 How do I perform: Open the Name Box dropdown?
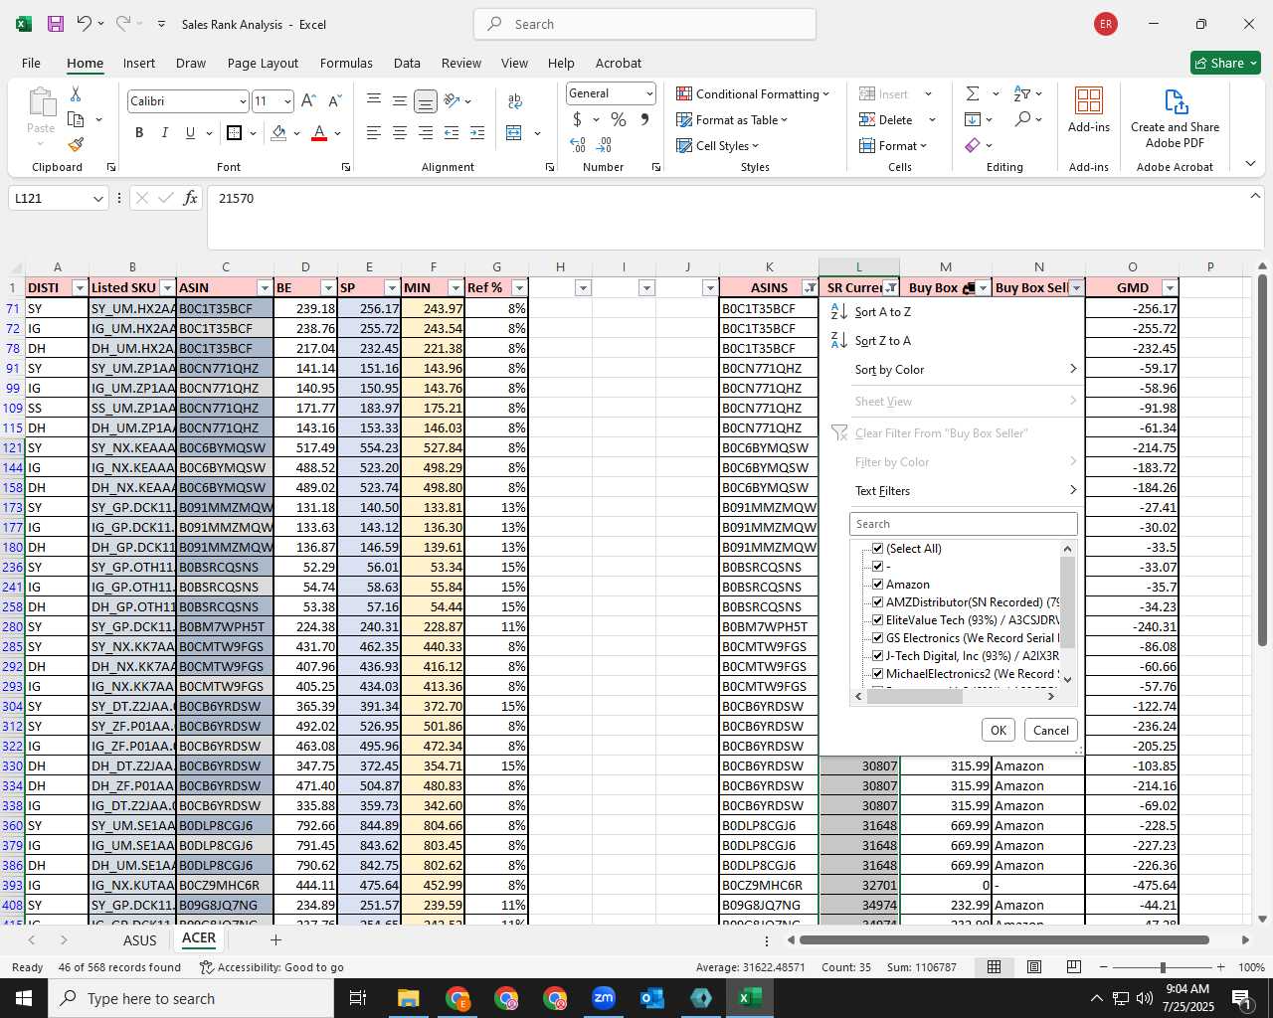97,199
